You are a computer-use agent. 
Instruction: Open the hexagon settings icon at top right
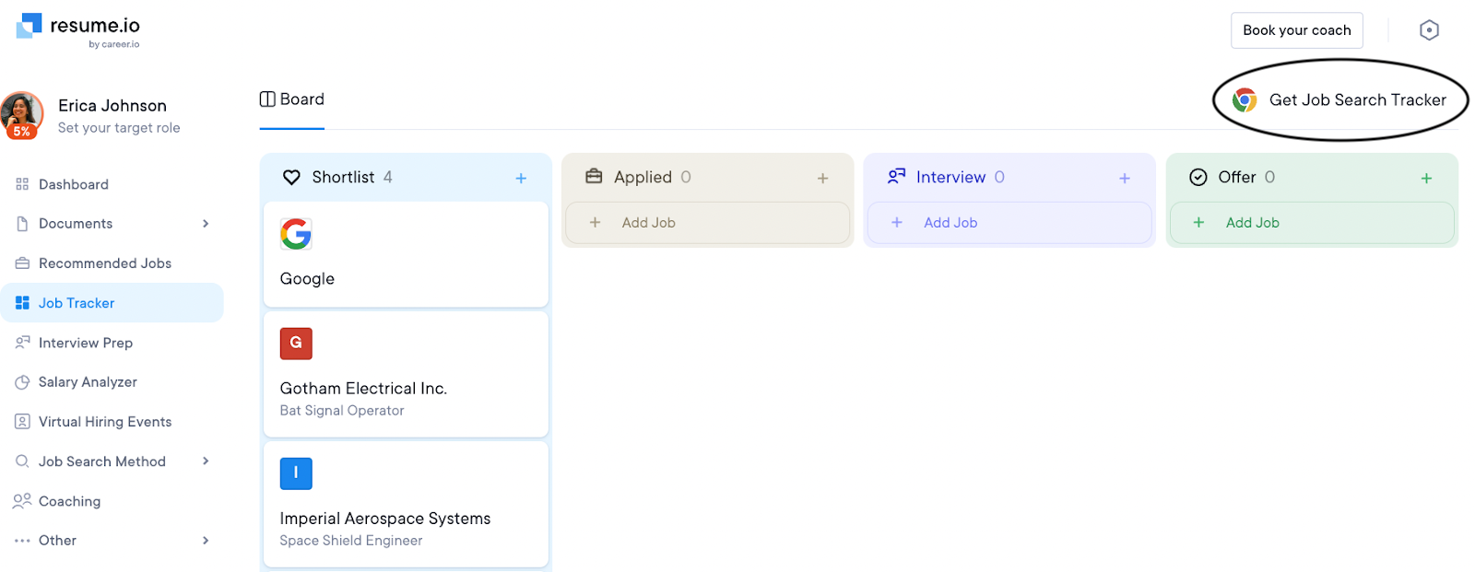point(1429,30)
